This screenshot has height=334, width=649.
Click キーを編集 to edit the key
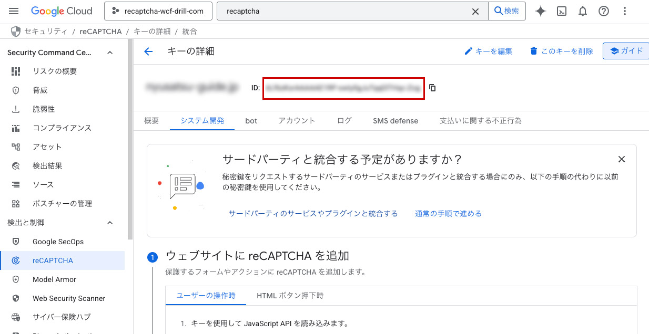point(489,51)
